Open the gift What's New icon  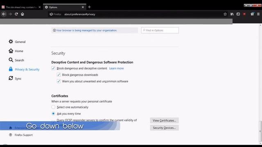(252, 14)
